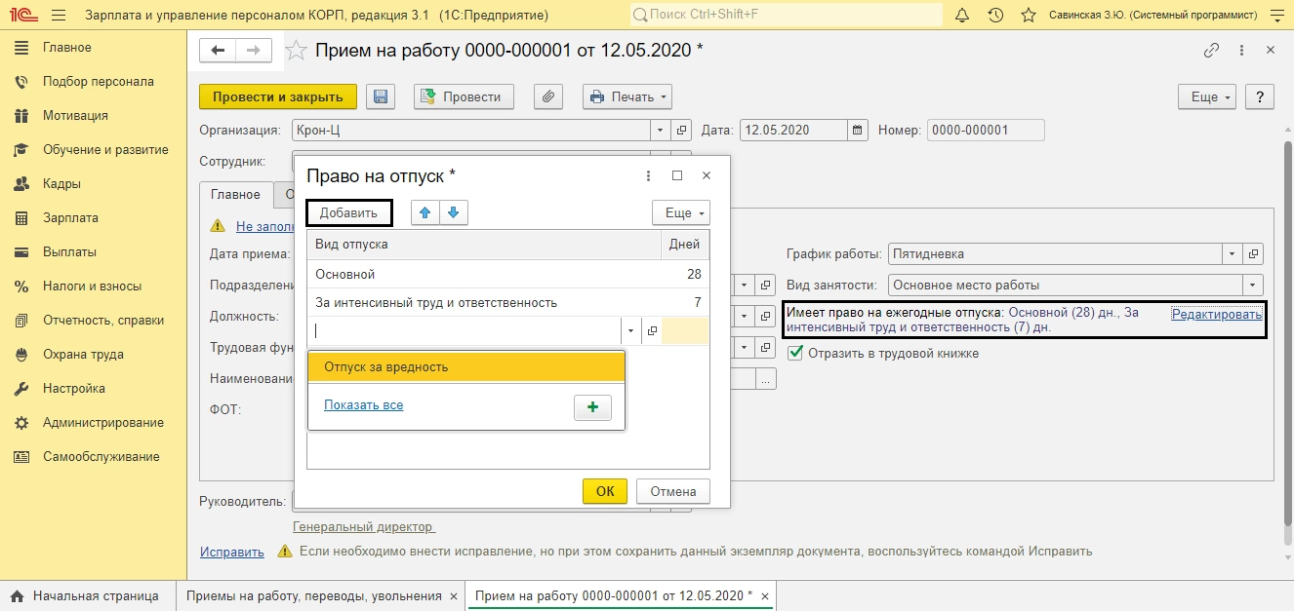Click Провести и закрыть button
Screen dimensions: 1294x611
click(278, 96)
